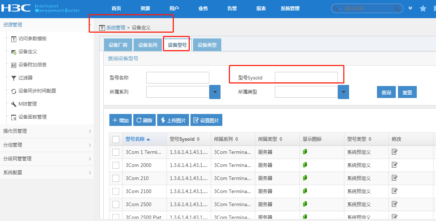Open the 系统管理 breadcrumb link

[116, 28]
